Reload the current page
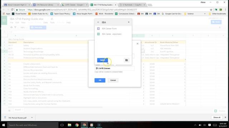229x128 pixels. (x=12, y=10)
